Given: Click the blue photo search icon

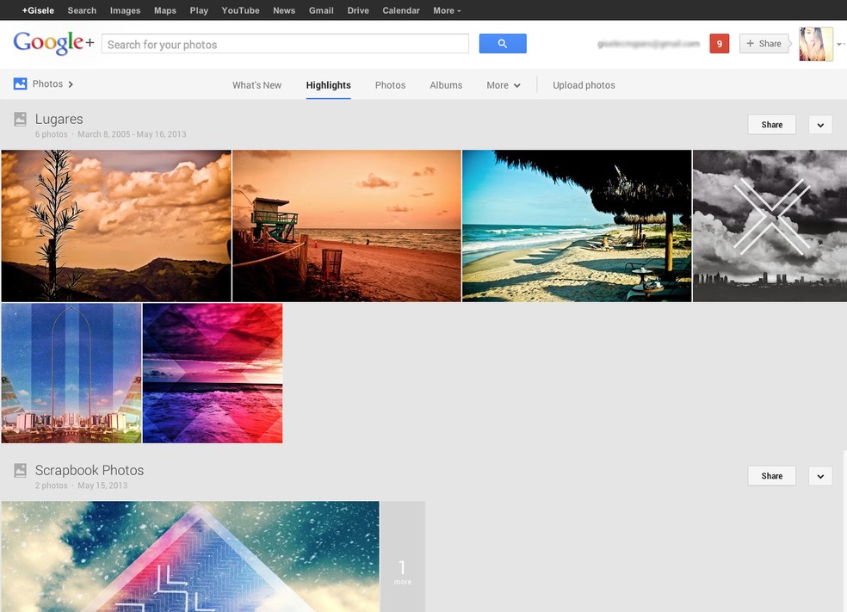Looking at the screenshot, I should [x=503, y=43].
